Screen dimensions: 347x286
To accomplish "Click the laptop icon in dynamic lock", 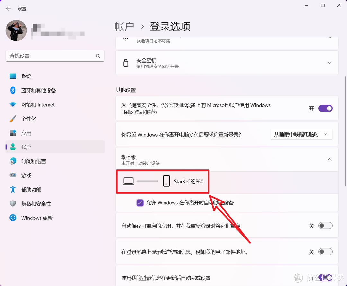I will click(x=128, y=181).
